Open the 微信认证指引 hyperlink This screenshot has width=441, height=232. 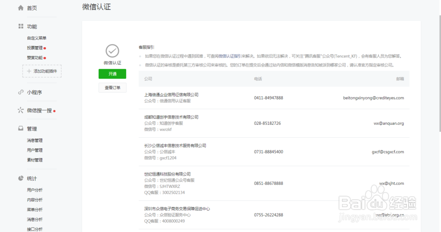229,56
